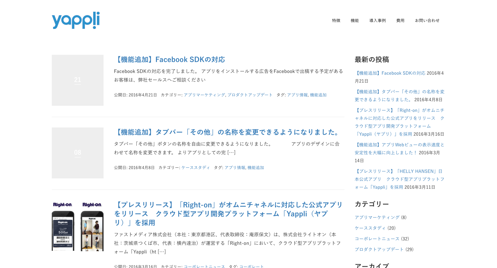Click ケーススタディ category under second post

point(196,168)
